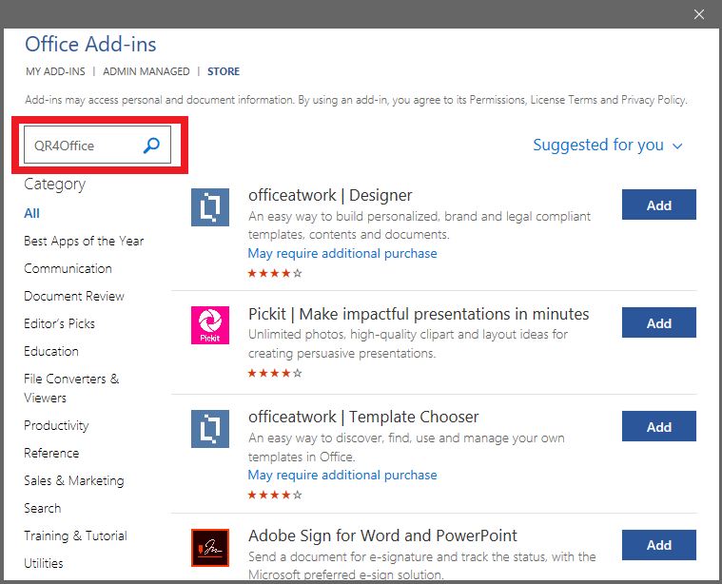Click the officeatwork Designer add-in icon
Image resolution: width=722 pixels, height=584 pixels.
tap(210, 206)
